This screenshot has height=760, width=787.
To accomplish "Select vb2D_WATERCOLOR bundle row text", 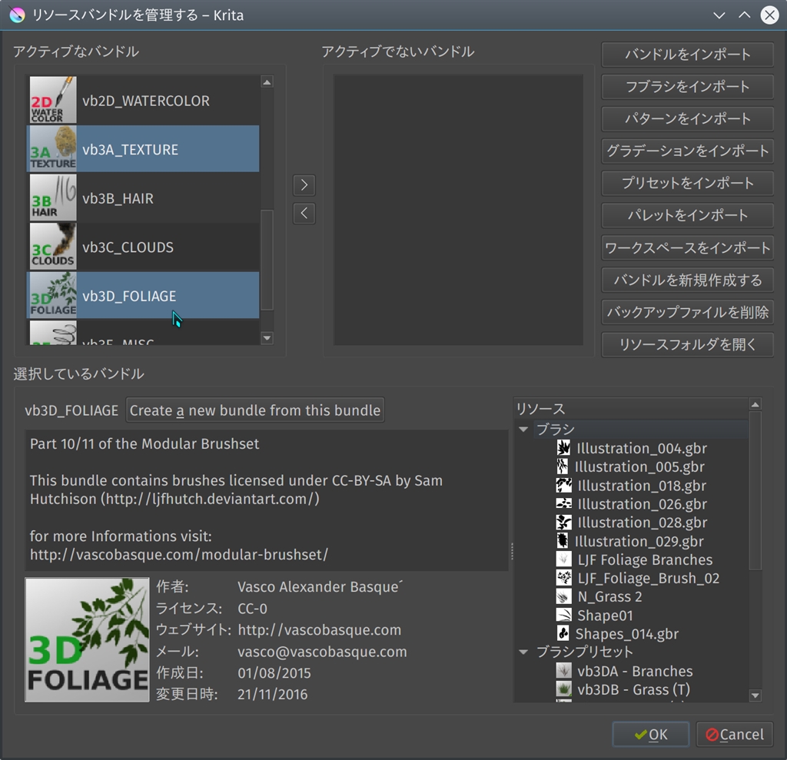I will pos(146,101).
